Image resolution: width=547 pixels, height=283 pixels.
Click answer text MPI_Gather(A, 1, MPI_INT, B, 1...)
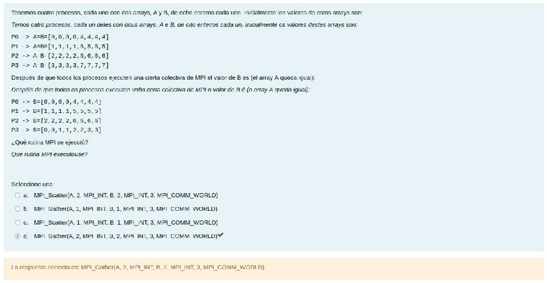[126, 209]
